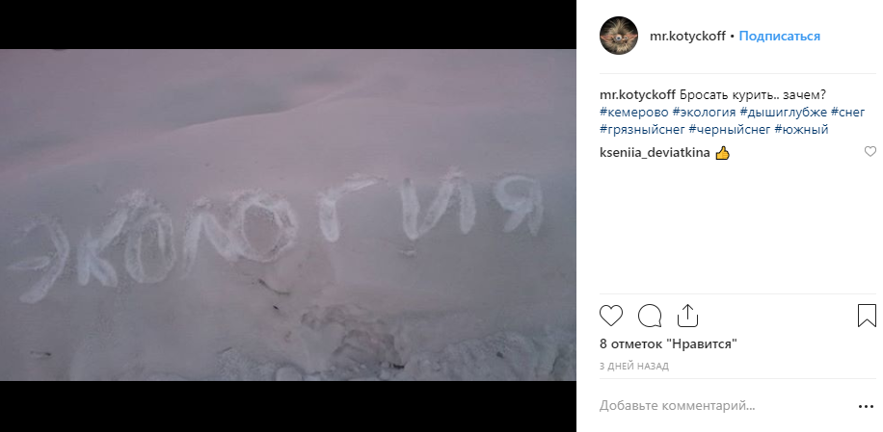The width and height of the screenshot is (883, 432).
Task: Visit kseniia_deviatkina commenter profile
Action: (x=655, y=153)
